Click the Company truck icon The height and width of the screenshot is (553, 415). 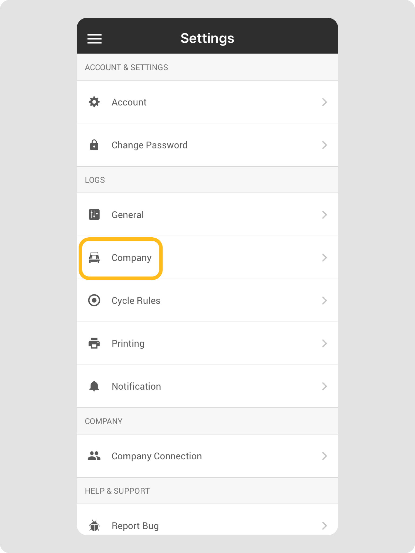pyautogui.click(x=94, y=258)
